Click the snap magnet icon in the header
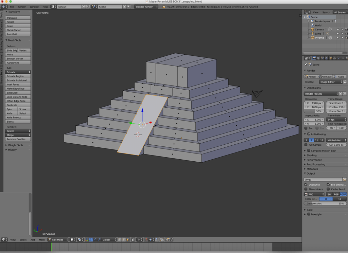Image resolution: width=348 pixels, height=253 pixels. [146, 239]
